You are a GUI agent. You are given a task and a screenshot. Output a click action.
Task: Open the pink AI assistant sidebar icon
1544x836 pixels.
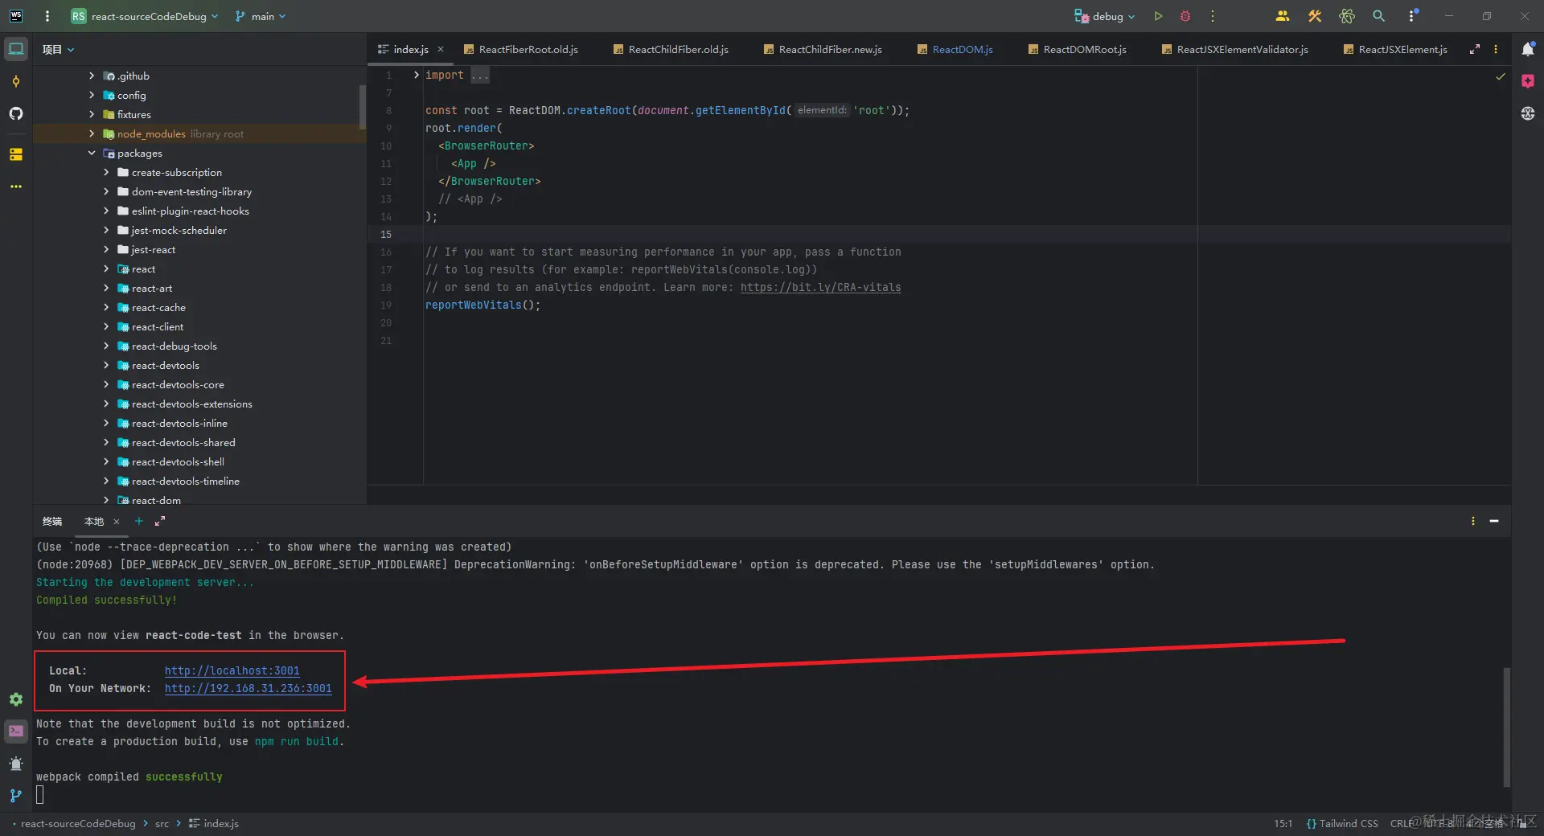click(1528, 81)
